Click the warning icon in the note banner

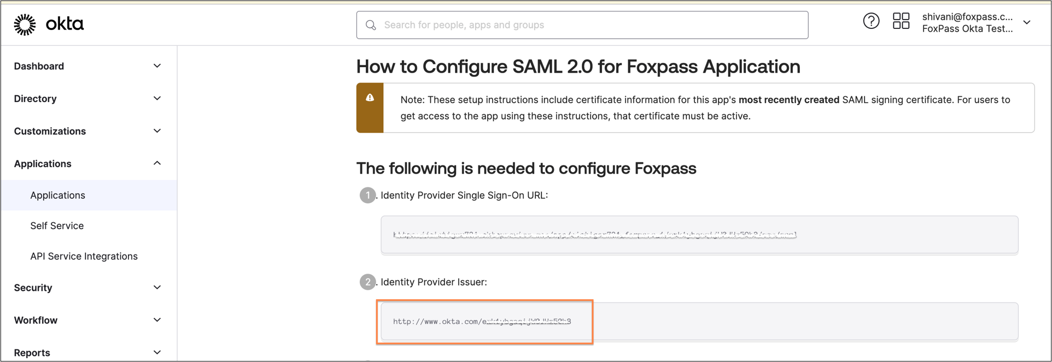[x=370, y=98]
